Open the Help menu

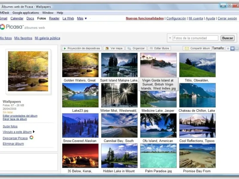point(60,13)
